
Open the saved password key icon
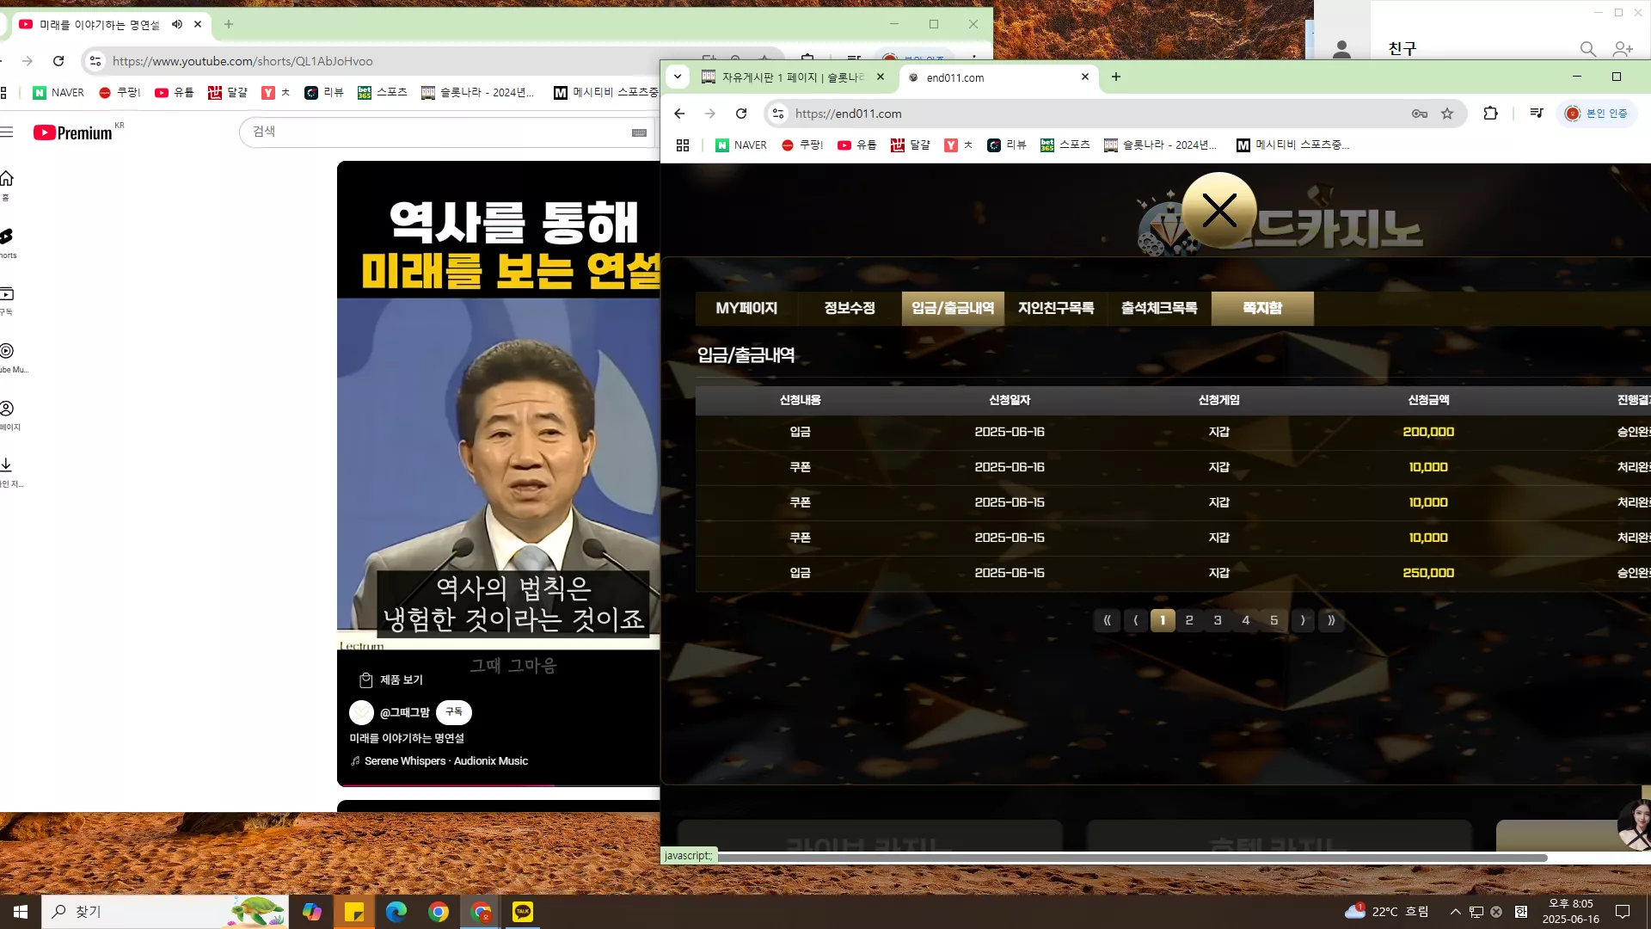(x=1420, y=114)
